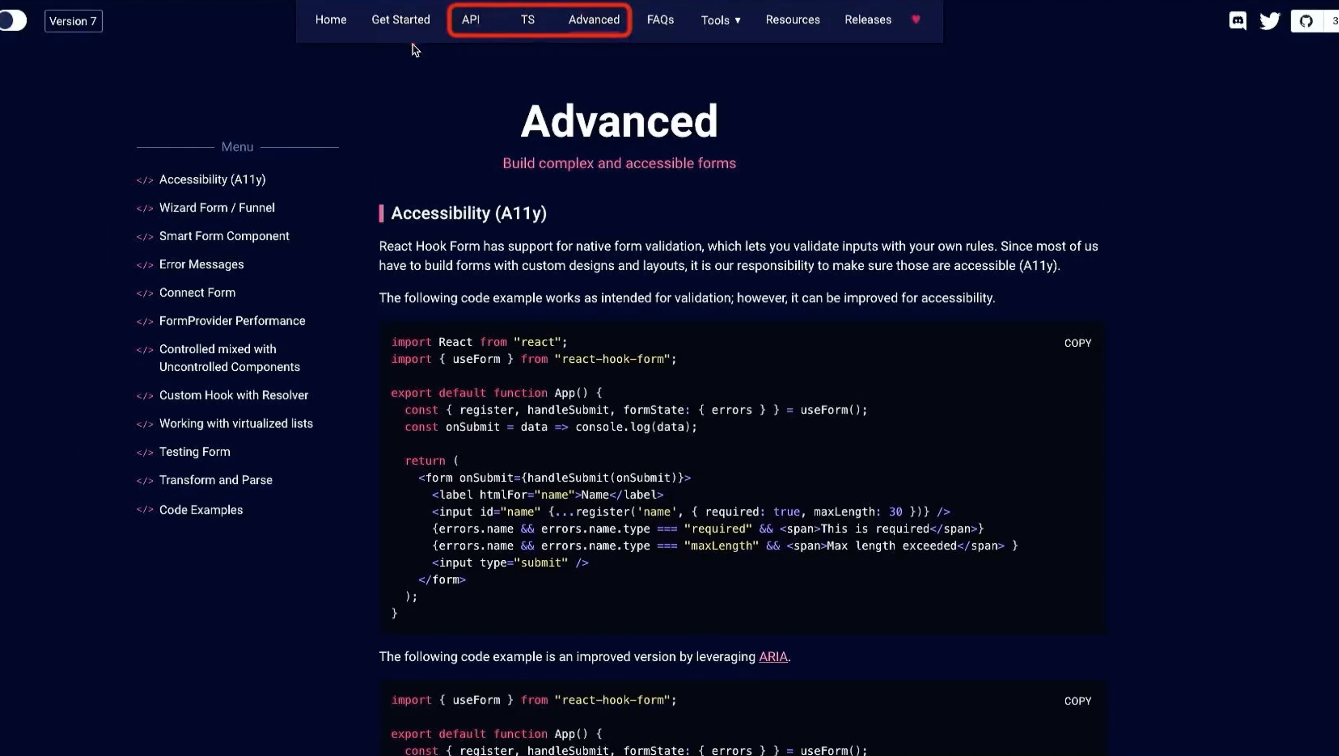Go to the Home page
The height and width of the screenshot is (756, 1339).
pos(331,20)
